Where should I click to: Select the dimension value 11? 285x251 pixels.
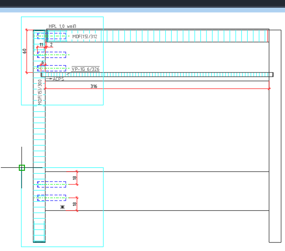point(41,45)
